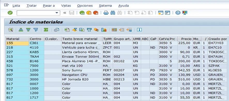Click material number cell 155

pyautogui.click(x=17, y=43)
